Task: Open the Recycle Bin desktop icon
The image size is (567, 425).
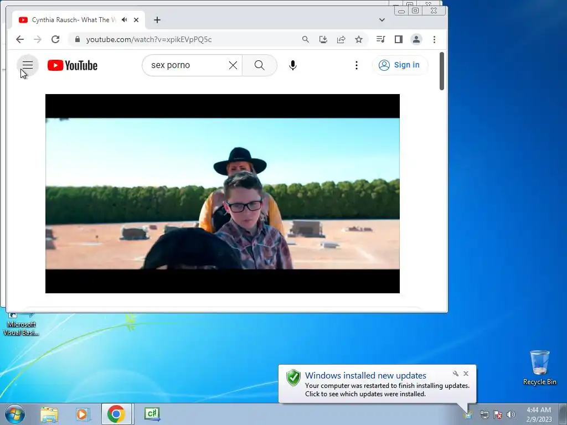Action: pos(539,367)
